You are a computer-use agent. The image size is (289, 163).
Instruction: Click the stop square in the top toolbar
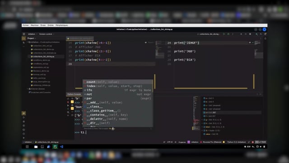[250, 34]
